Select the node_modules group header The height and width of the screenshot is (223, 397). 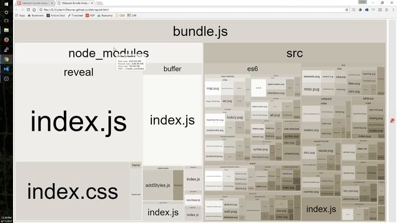pyautogui.click(x=109, y=53)
